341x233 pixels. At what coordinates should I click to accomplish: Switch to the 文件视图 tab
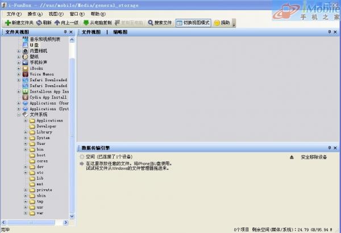point(91,32)
